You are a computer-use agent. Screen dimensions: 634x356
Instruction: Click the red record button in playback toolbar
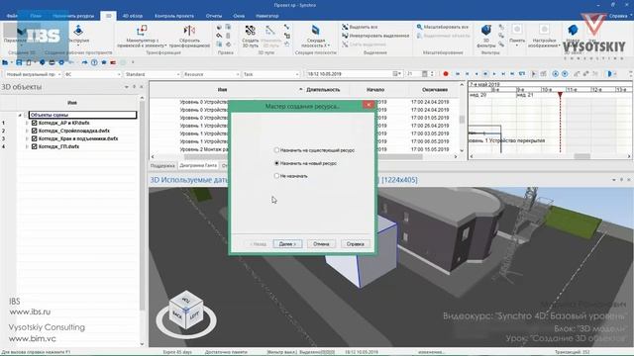pos(446,74)
